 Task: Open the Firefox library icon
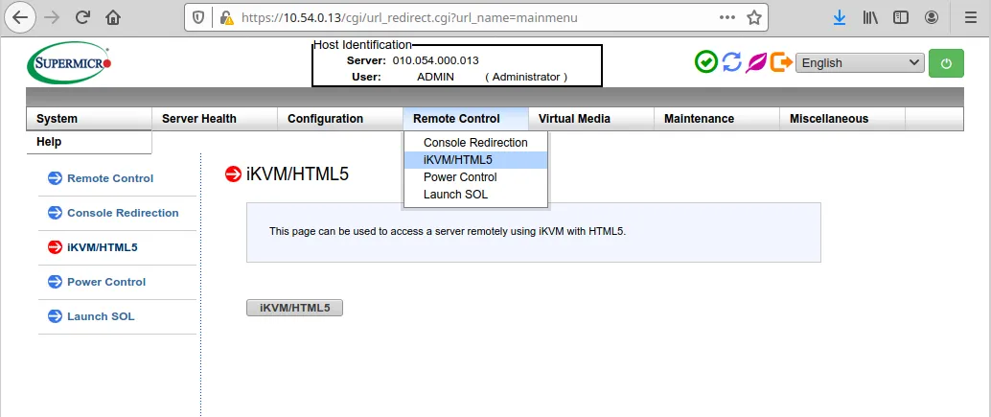coord(869,17)
